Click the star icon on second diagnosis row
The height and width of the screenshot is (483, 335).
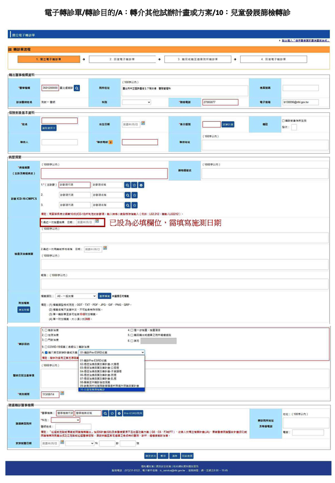135,195
